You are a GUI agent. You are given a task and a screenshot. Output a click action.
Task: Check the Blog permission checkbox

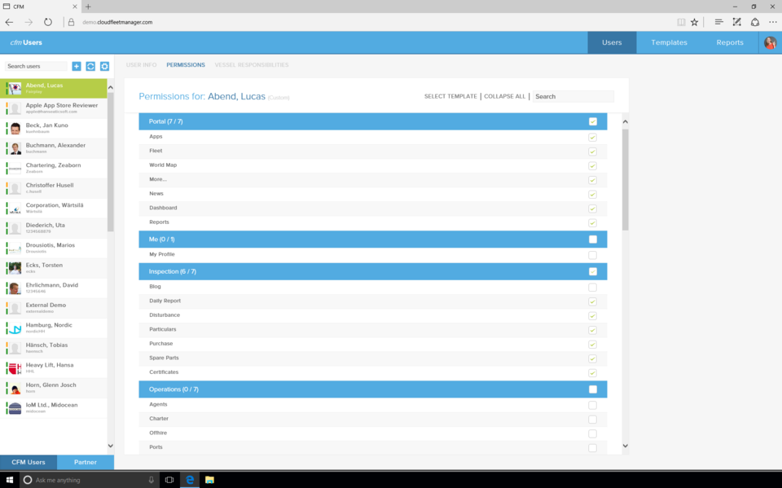592,288
